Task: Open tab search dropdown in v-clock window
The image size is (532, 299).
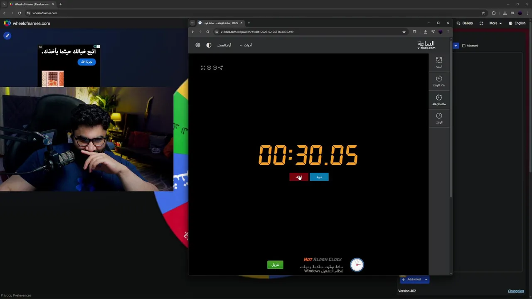Action: point(192,23)
